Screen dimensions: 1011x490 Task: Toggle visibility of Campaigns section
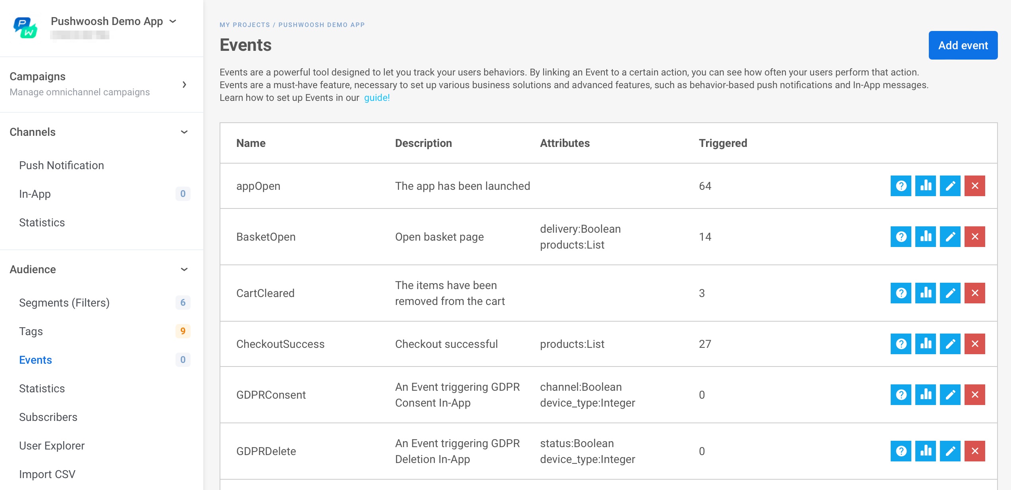pos(184,84)
